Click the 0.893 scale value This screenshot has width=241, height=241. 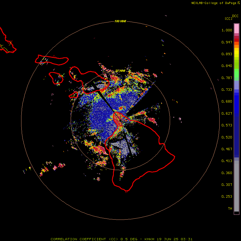coord(227,54)
